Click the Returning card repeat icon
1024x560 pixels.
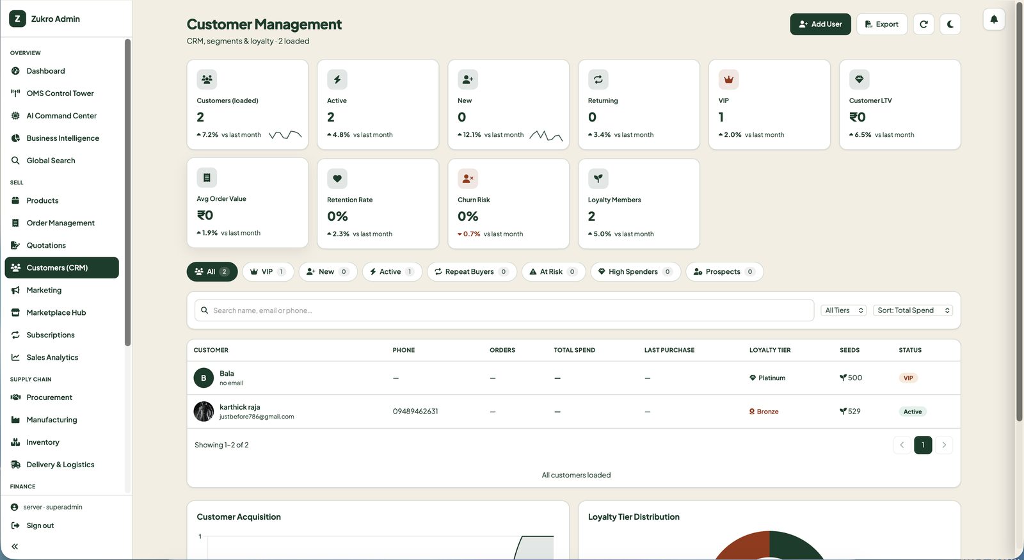[x=598, y=79]
